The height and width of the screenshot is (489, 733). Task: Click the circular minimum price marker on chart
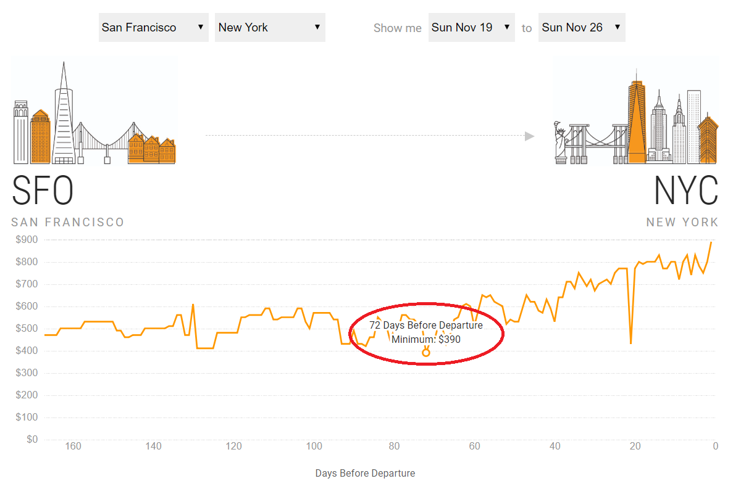426,352
